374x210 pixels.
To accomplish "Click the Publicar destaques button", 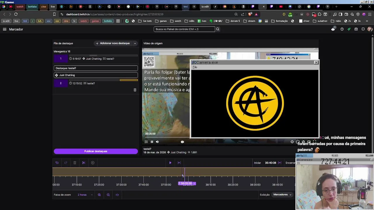I will pos(96,151).
